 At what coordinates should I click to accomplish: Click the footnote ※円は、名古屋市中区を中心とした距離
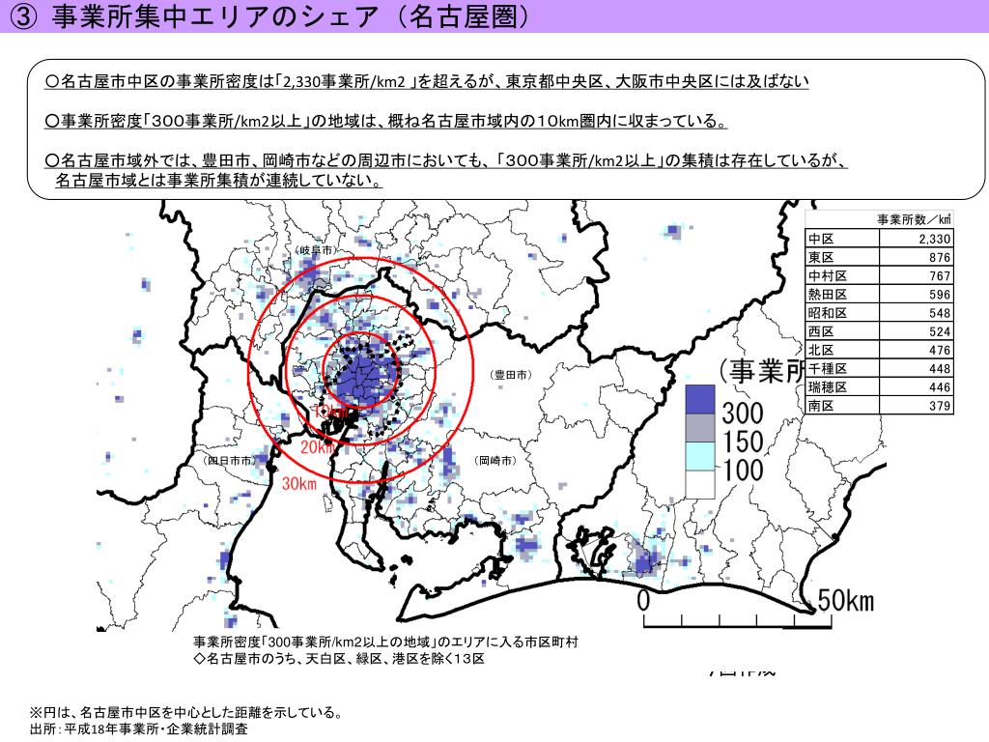[x=186, y=713]
